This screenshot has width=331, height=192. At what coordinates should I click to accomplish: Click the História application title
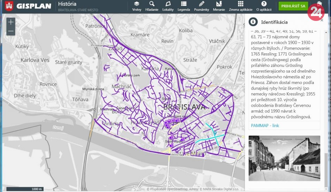(x=67, y=4)
